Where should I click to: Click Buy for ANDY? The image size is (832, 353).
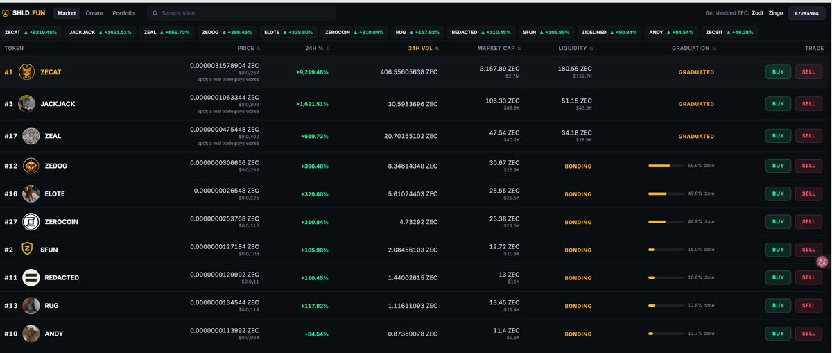tap(778, 334)
